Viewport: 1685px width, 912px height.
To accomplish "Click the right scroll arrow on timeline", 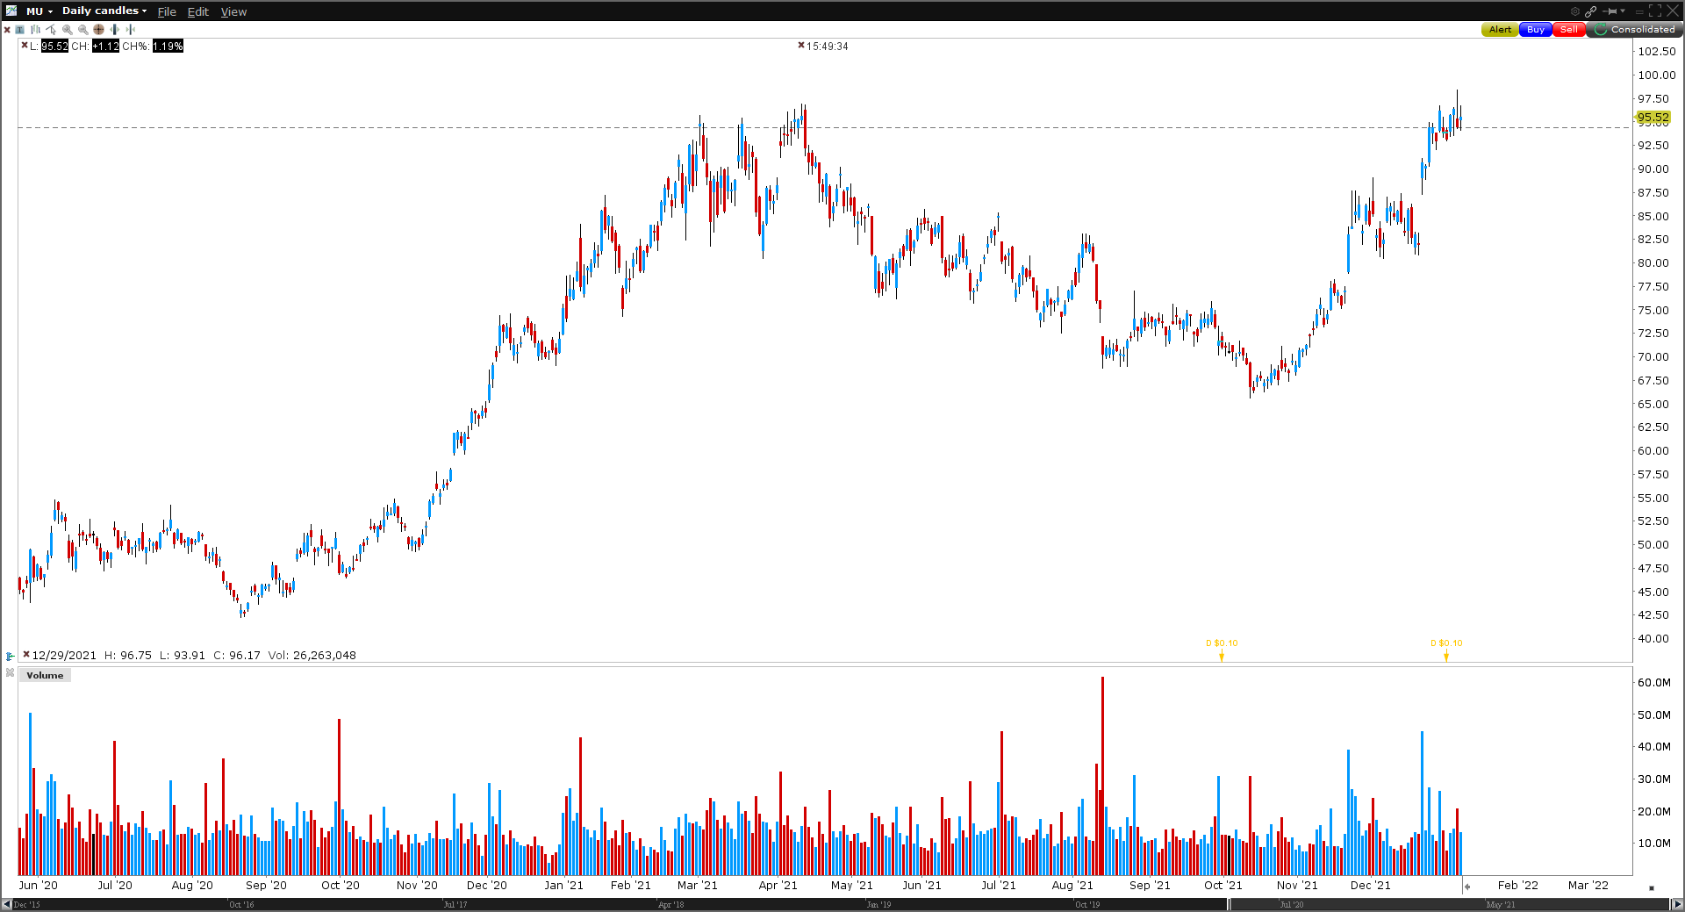I will tap(1677, 904).
